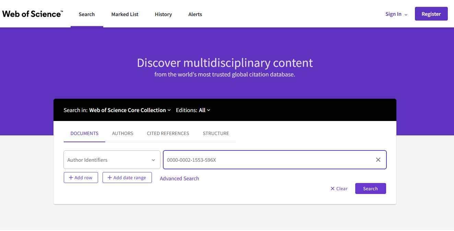The height and width of the screenshot is (231, 454).
Task: Open the Sign In chevron icon
Action: pyautogui.click(x=406, y=14)
